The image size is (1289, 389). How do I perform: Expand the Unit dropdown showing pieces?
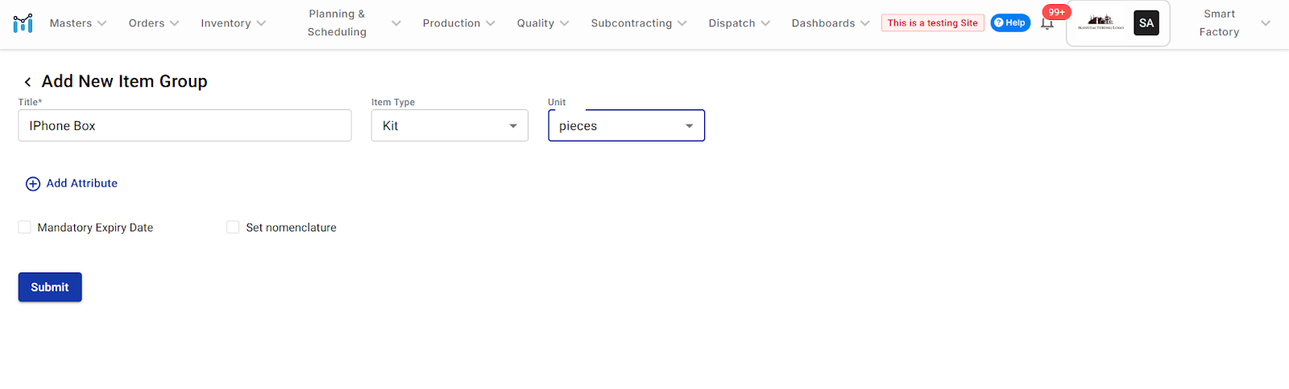point(626,126)
